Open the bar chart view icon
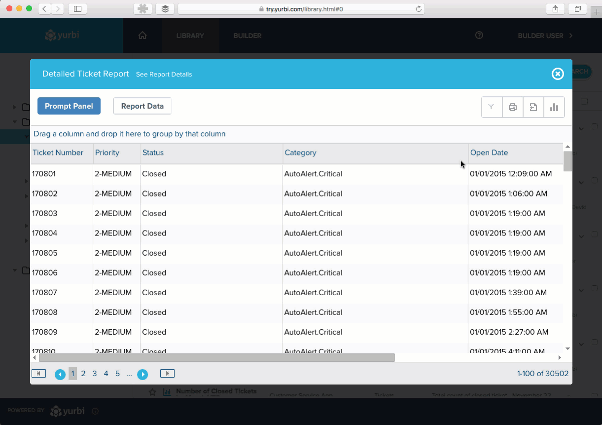Image resolution: width=602 pixels, height=425 pixels. click(x=554, y=107)
